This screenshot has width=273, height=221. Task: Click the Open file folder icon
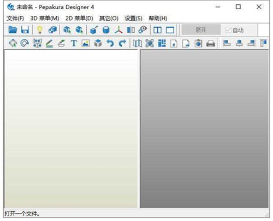[x=13, y=29]
